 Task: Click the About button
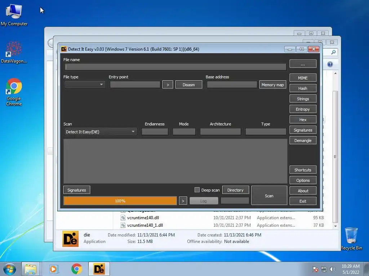[x=303, y=191]
